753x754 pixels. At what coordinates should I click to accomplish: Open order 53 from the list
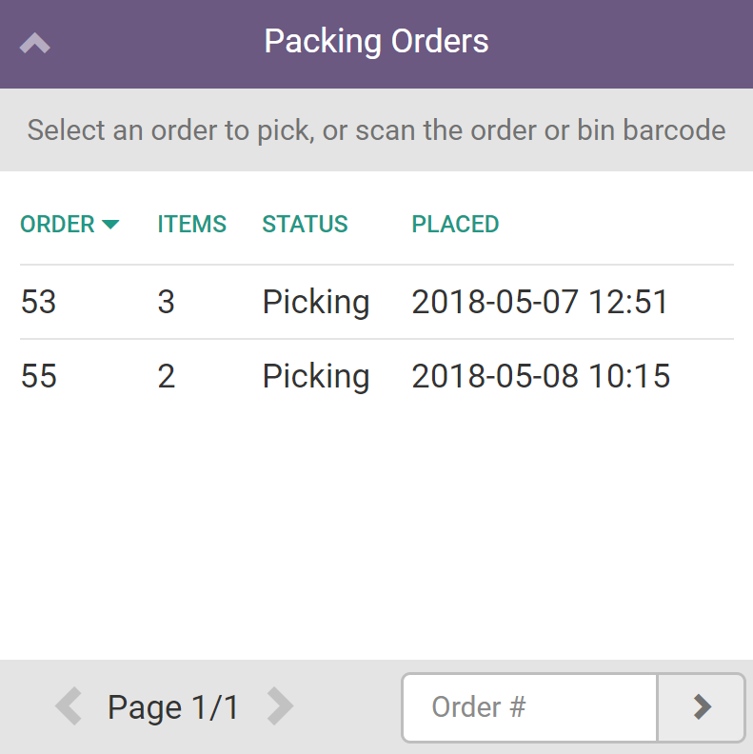click(x=38, y=303)
